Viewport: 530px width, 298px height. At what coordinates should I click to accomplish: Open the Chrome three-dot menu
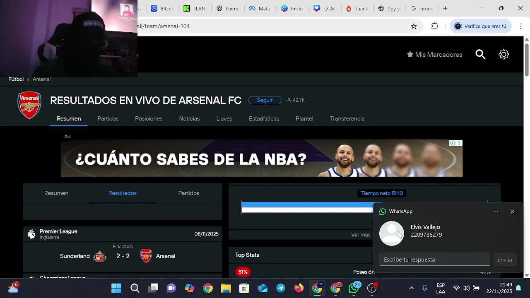point(520,26)
